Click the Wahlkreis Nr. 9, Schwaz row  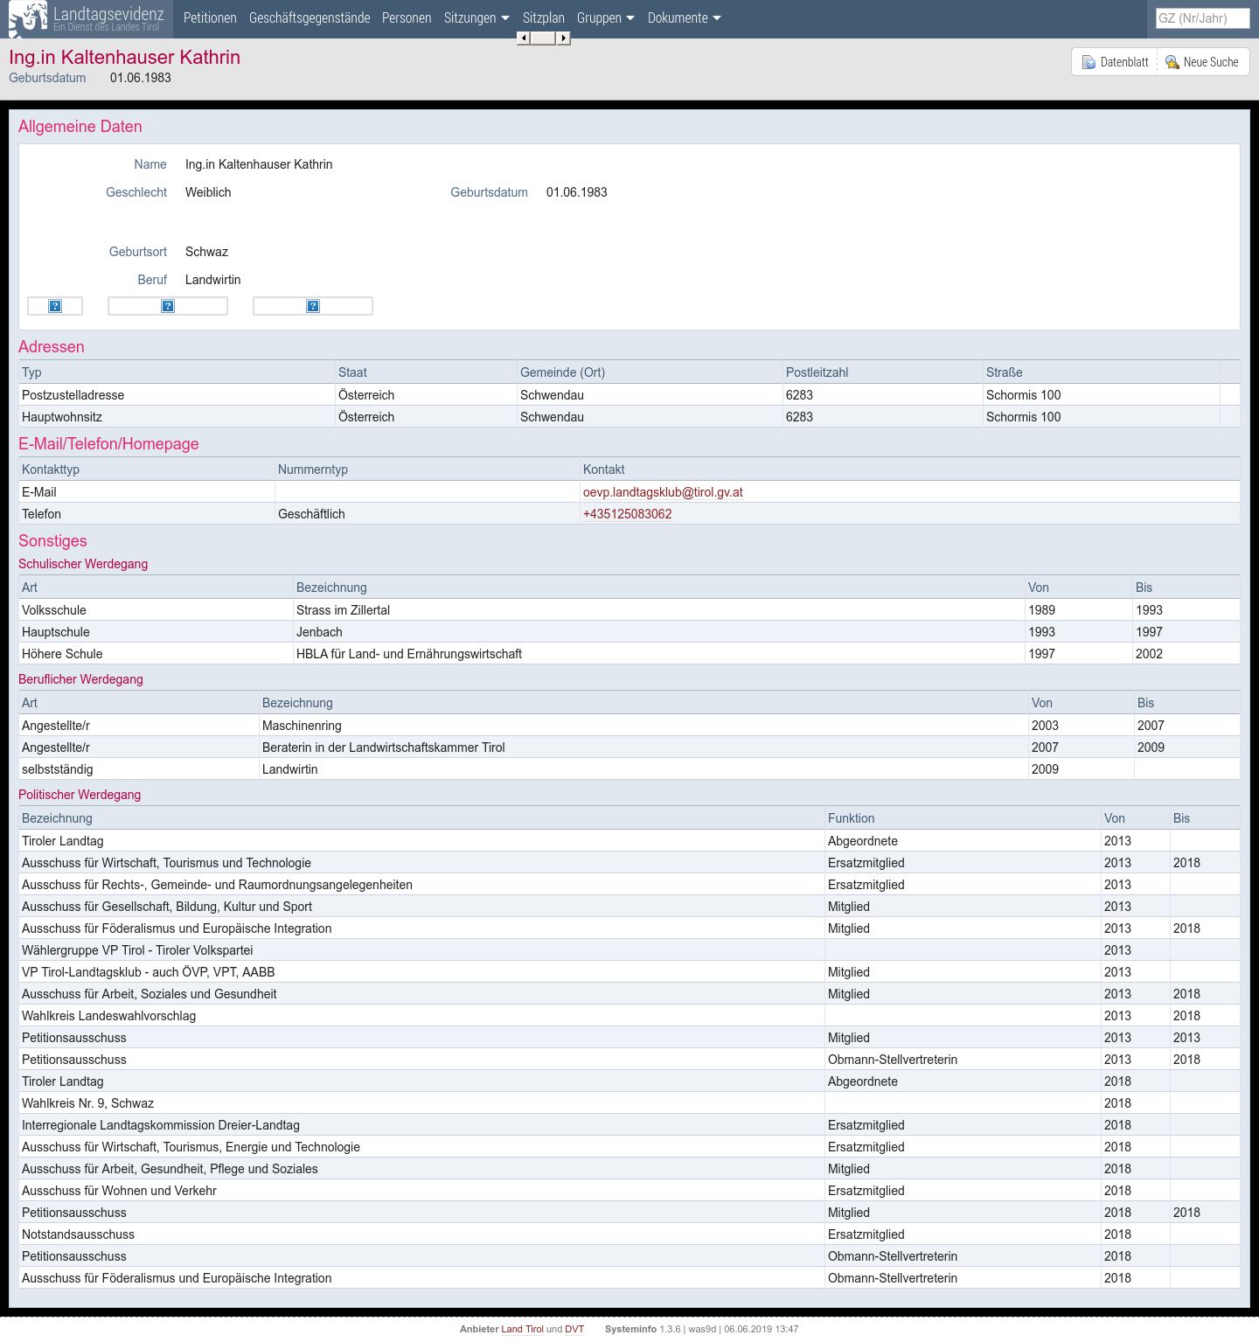(x=629, y=1103)
